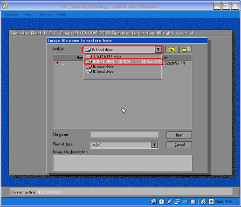241x207 pixels.
Task: Click the VirtualBox icon in title bar
Action: click(x=5, y=6)
